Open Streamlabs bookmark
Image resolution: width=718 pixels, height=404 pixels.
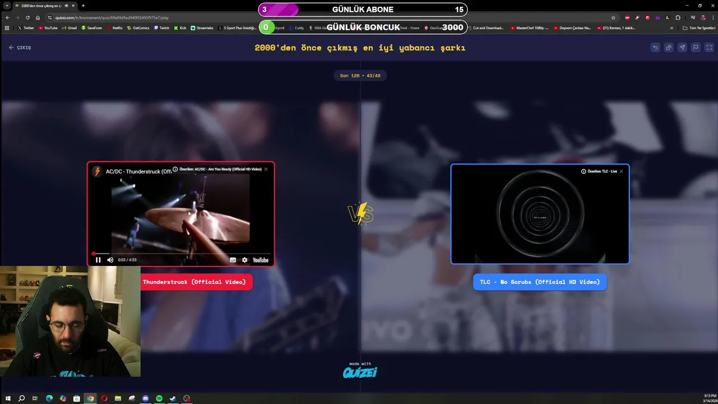pyautogui.click(x=202, y=28)
